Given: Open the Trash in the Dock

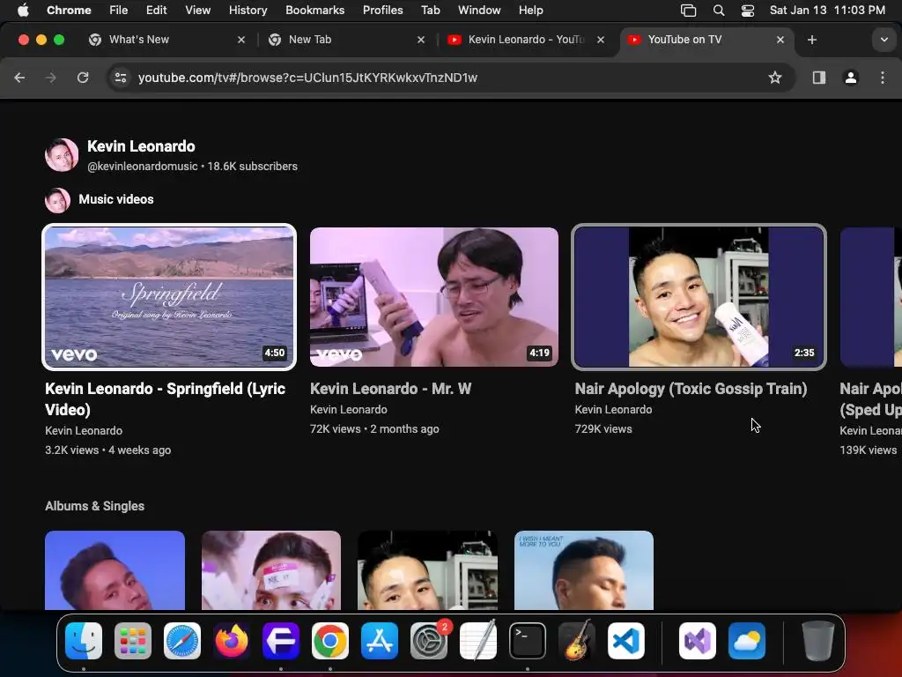Looking at the screenshot, I should click(818, 641).
